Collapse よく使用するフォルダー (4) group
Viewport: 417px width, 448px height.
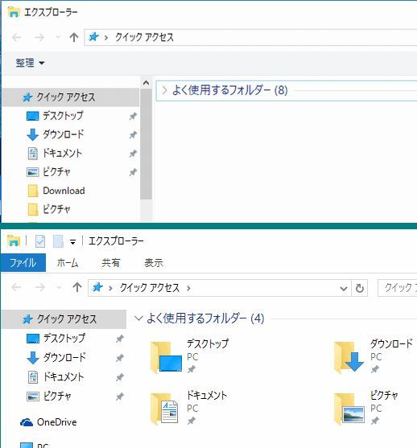pyautogui.click(x=138, y=318)
